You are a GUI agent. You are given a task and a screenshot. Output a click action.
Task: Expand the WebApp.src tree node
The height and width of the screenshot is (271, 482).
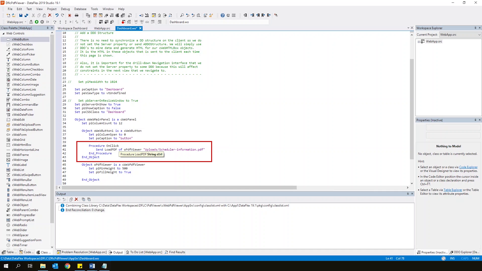tap(419, 42)
